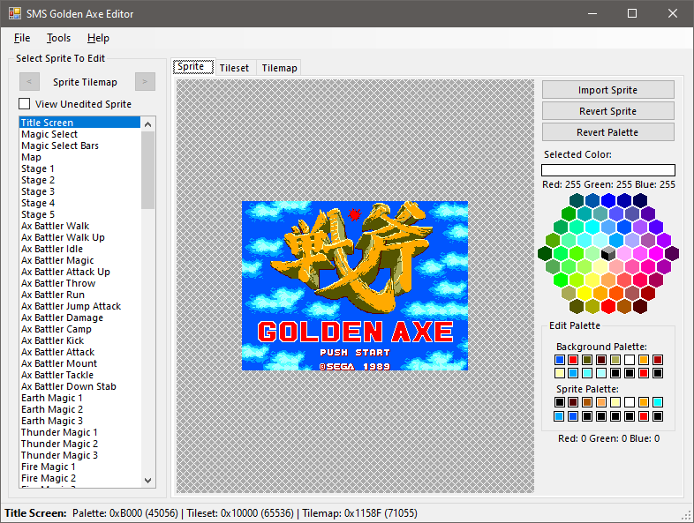Switch to the Tileset tab
The height and width of the screenshot is (523, 694).
click(234, 68)
